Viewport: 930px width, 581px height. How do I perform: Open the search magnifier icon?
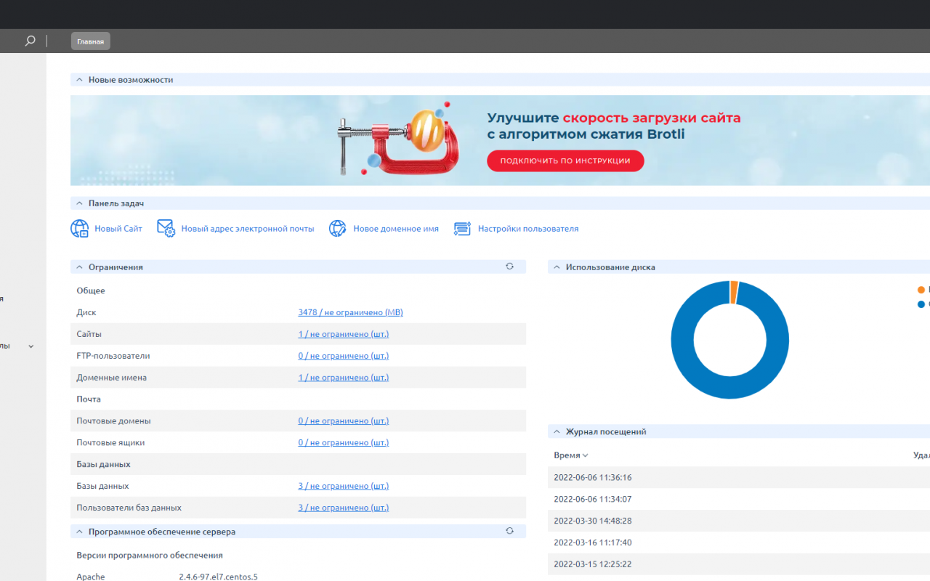tap(30, 41)
